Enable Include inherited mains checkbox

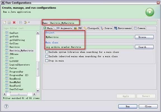tap(47, 56)
